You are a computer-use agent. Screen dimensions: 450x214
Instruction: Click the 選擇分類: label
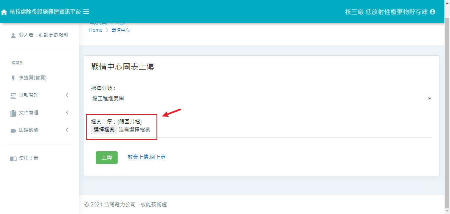103,88
